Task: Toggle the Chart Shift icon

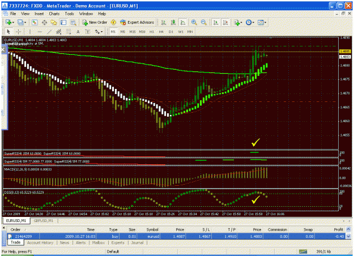Action: tap(225, 22)
